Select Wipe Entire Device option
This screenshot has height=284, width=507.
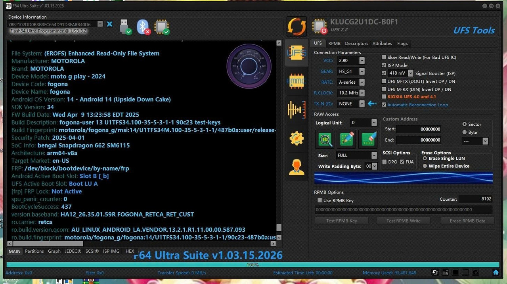tap(425, 166)
